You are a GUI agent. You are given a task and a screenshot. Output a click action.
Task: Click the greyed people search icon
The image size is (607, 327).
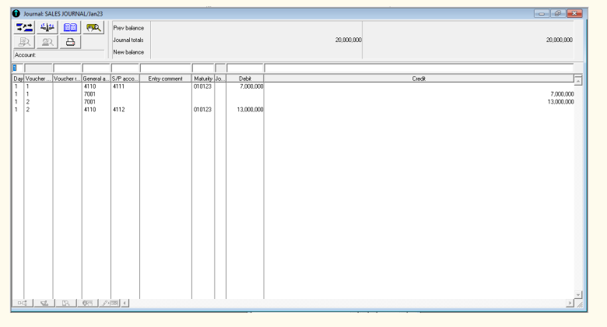(47, 42)
